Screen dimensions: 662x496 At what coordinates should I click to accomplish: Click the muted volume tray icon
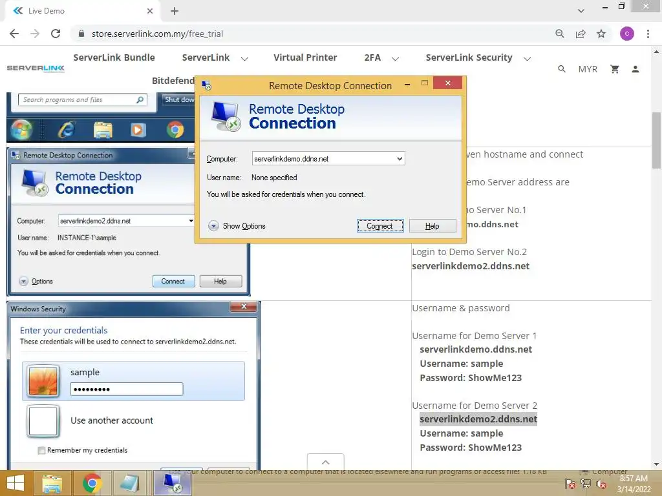point(601,484)
